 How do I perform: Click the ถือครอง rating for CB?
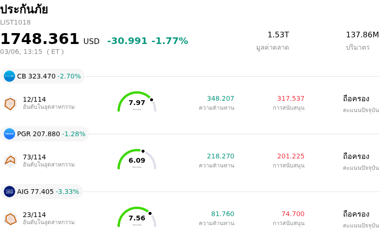click(x=356, y=98)
